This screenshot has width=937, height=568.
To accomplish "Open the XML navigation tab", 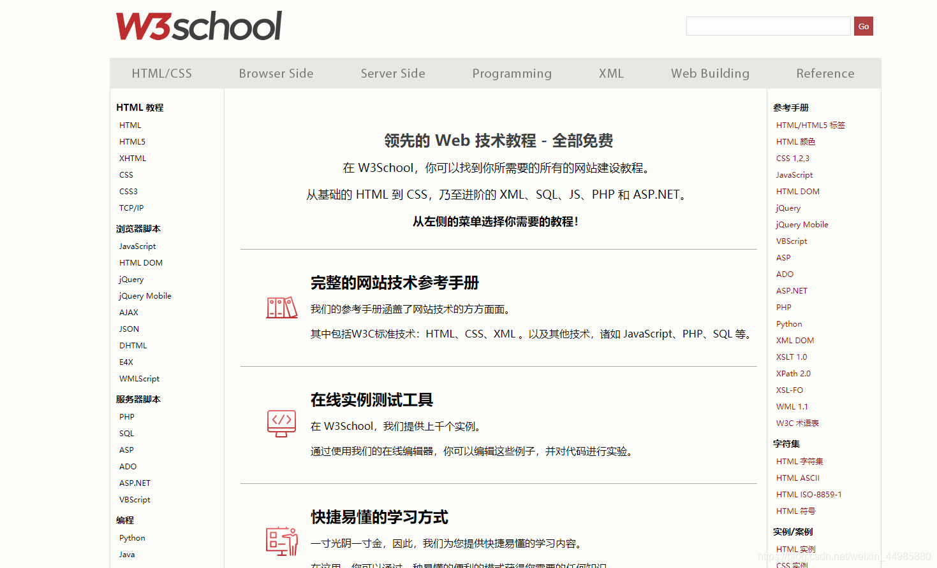I will coord(611,73).
